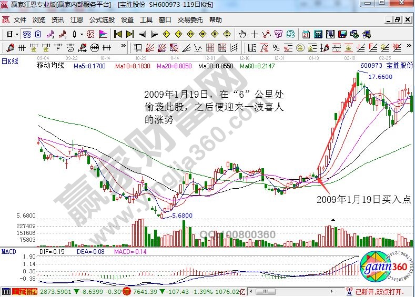Viewport: 415px width, 297px height.
Task: Click the 上证指数 status bar label
Action: coord(24,292)
